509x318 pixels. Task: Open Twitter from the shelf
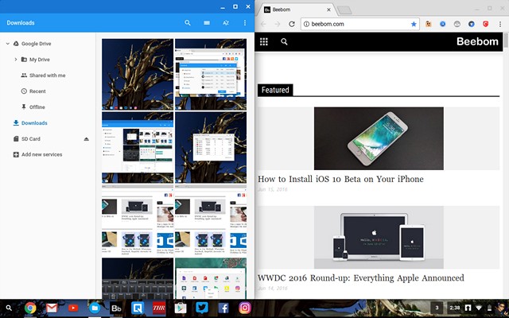point(202,308)
